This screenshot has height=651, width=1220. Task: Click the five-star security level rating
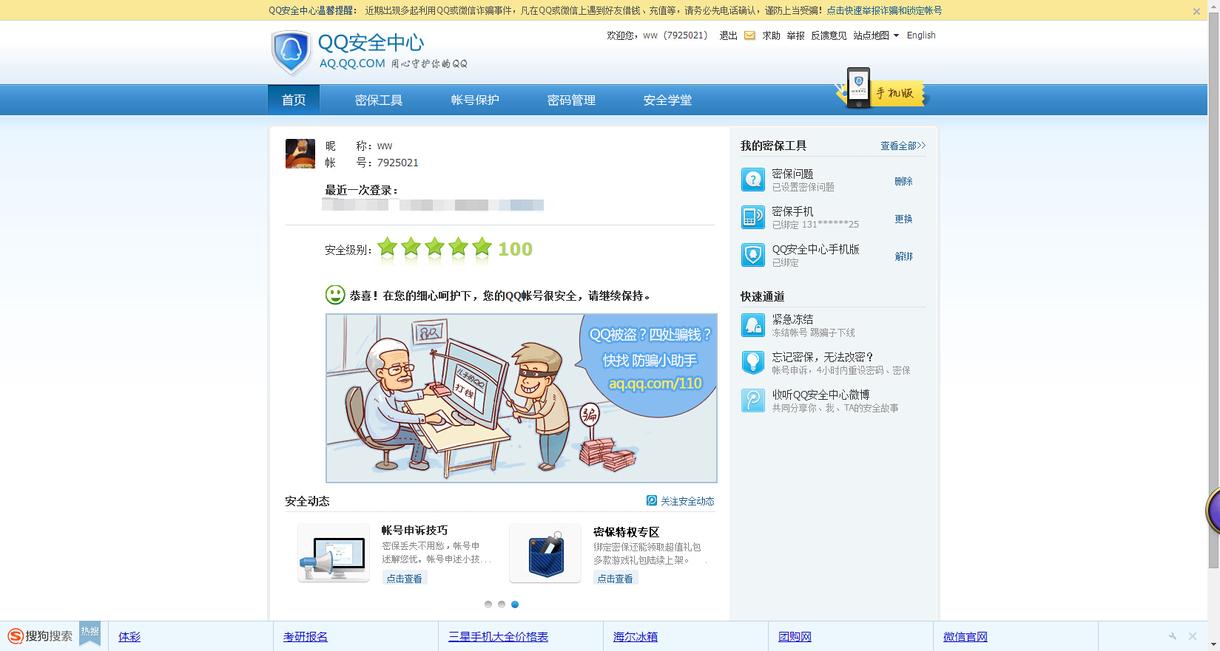[x=434, y=248]
